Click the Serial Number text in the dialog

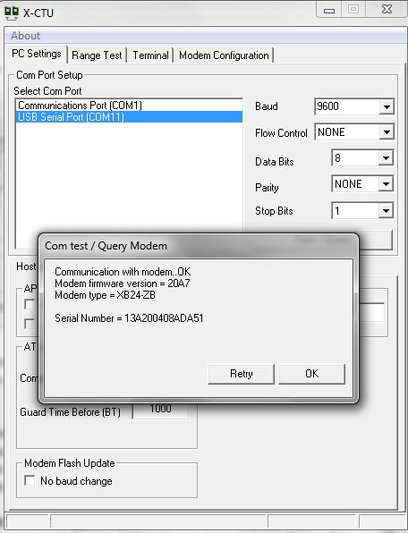pyautogui.click(x=129, y=318)
